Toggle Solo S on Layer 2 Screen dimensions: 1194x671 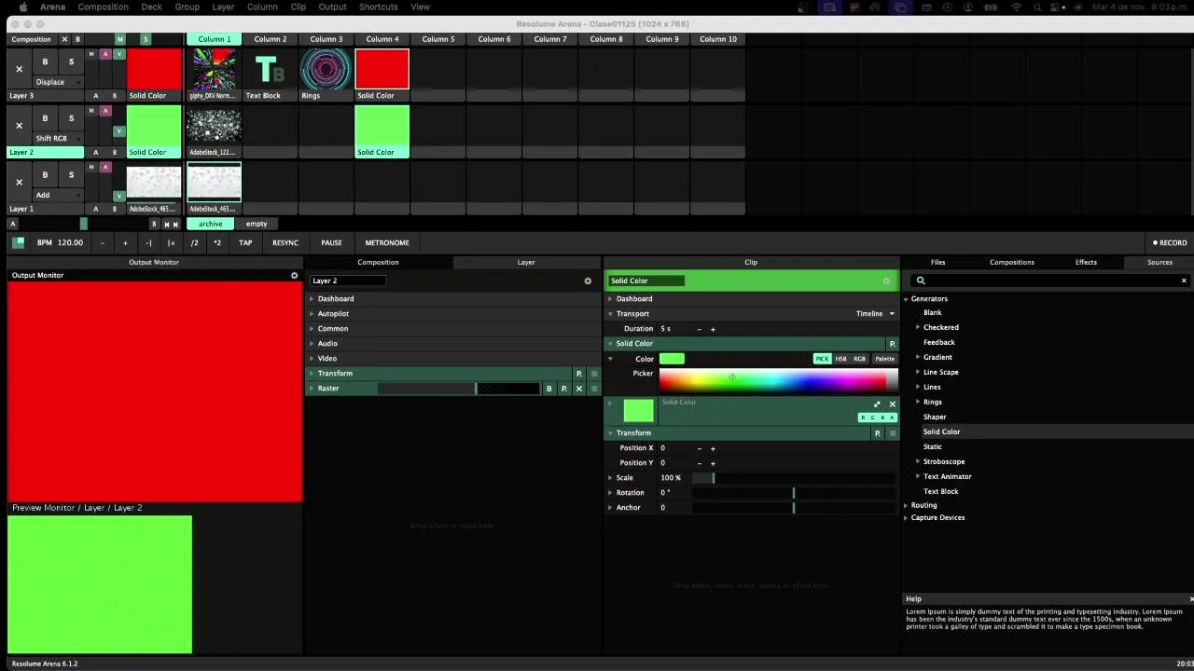coord(71,118)
